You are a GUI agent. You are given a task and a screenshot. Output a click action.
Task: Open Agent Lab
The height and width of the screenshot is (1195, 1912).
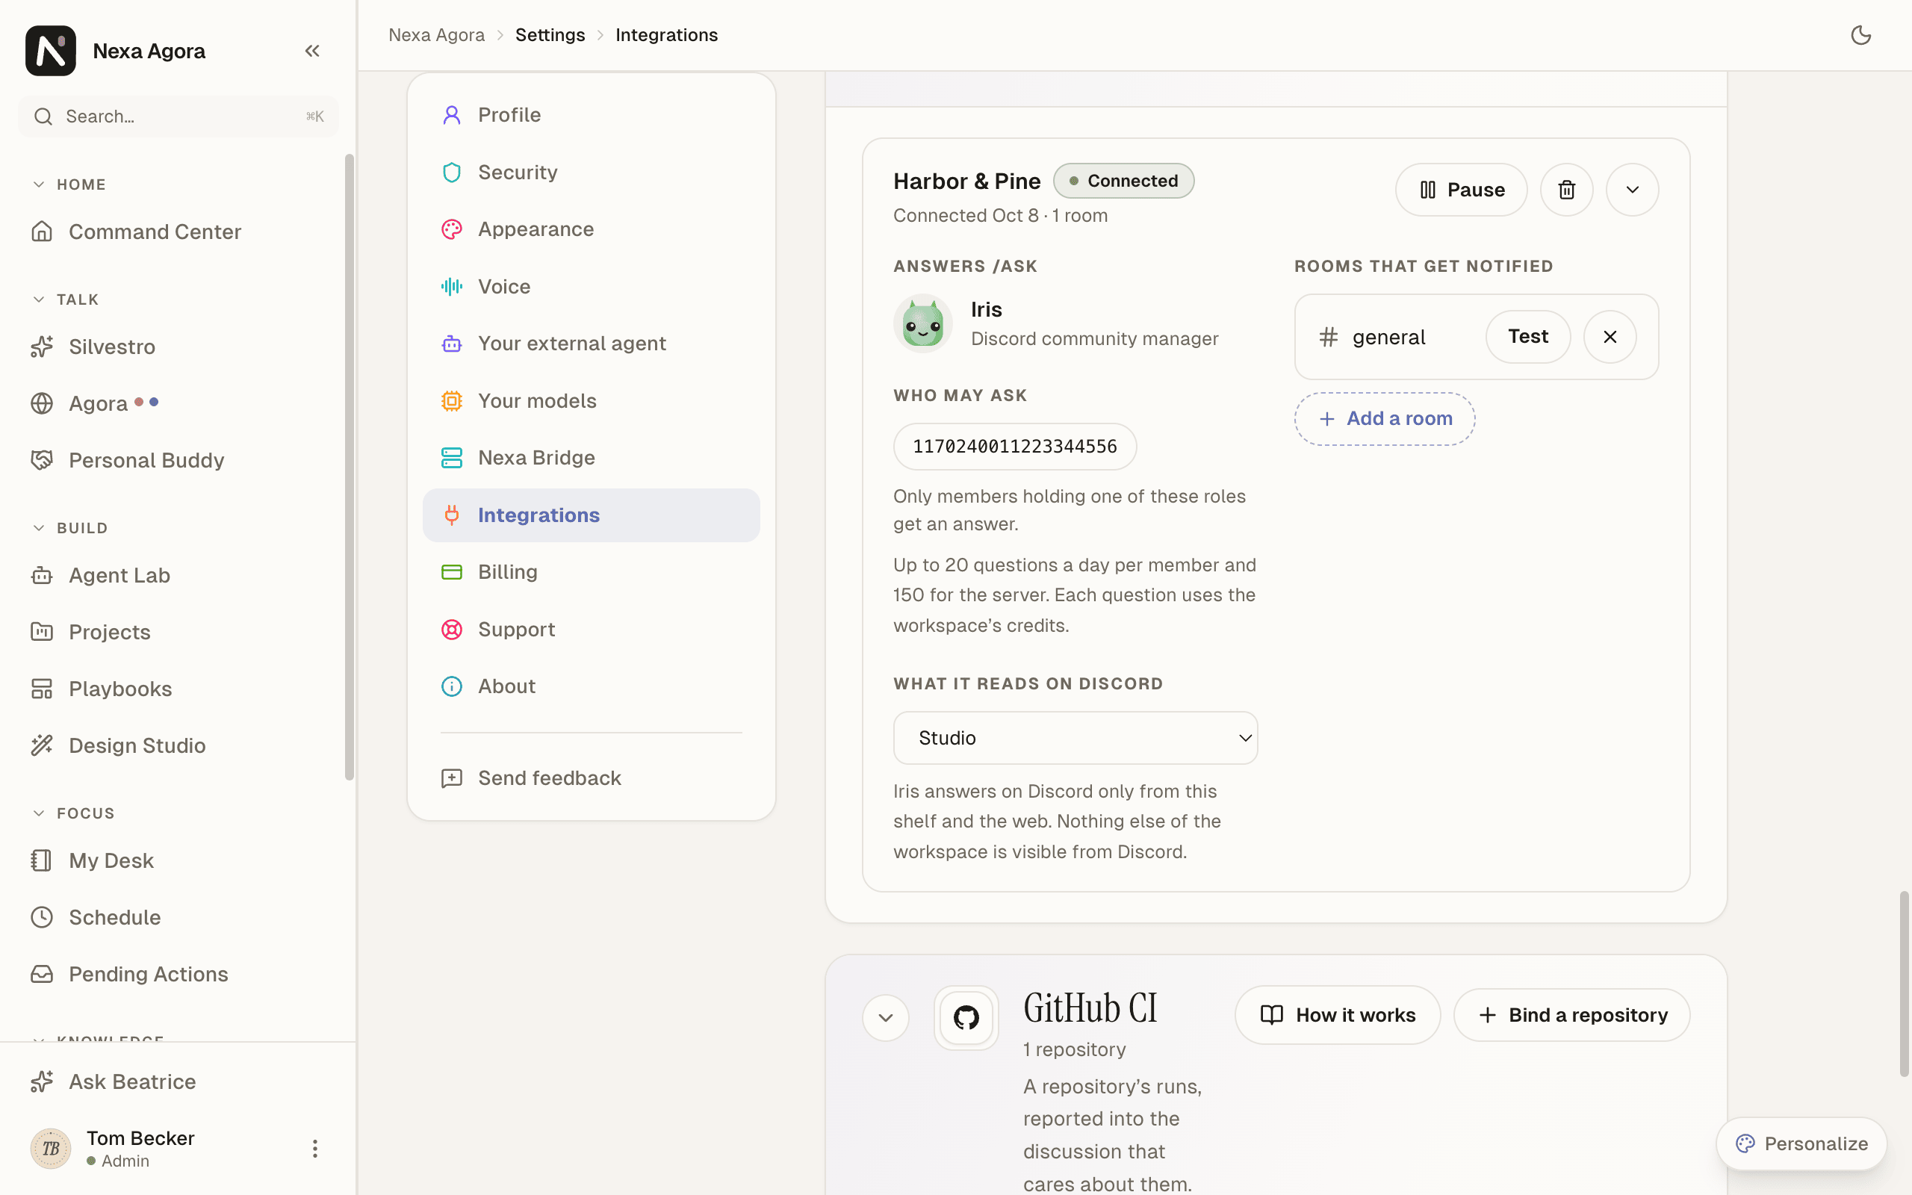pos(178,574)
